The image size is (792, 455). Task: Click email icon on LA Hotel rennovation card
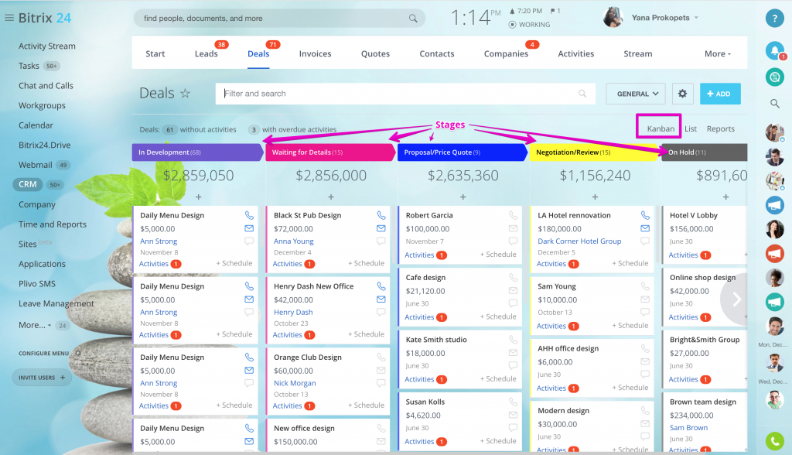click(645, 228)
